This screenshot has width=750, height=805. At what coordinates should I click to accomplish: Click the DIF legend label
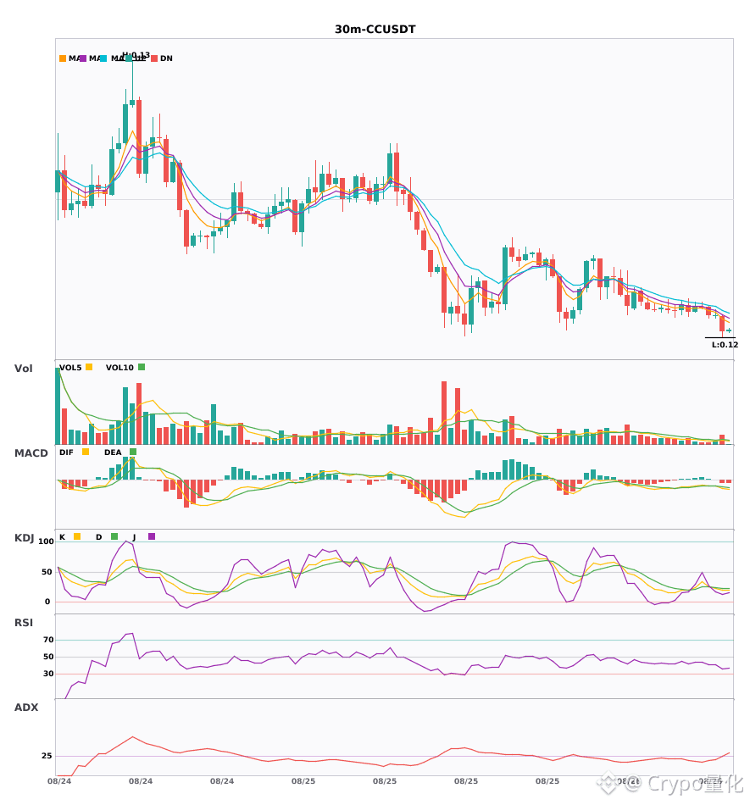[66, 452]
